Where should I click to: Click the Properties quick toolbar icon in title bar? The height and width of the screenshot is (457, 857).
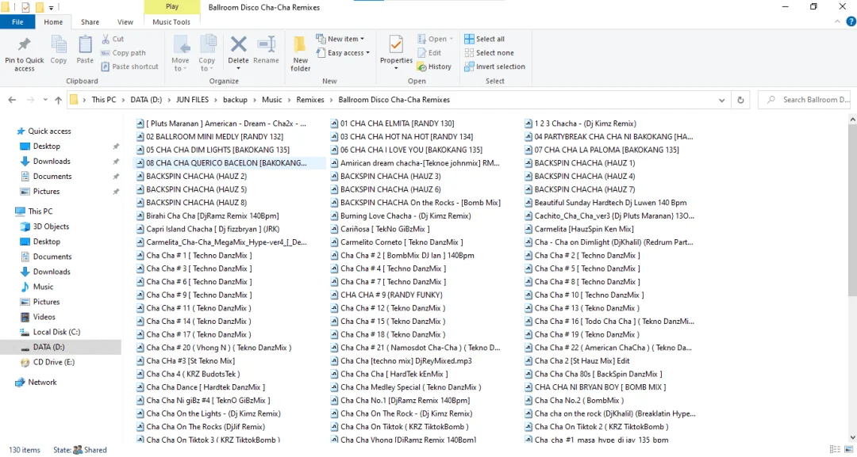[25, 8]
